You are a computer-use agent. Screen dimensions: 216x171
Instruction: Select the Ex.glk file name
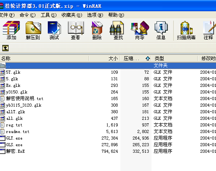13,85
